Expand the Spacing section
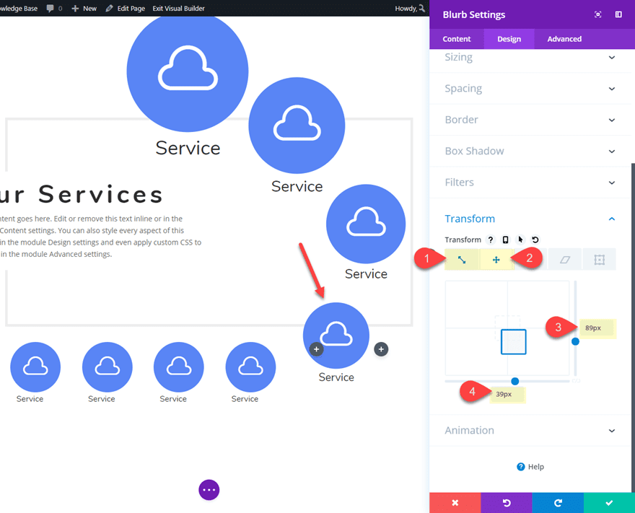The image size is (635, 513). 530,88
